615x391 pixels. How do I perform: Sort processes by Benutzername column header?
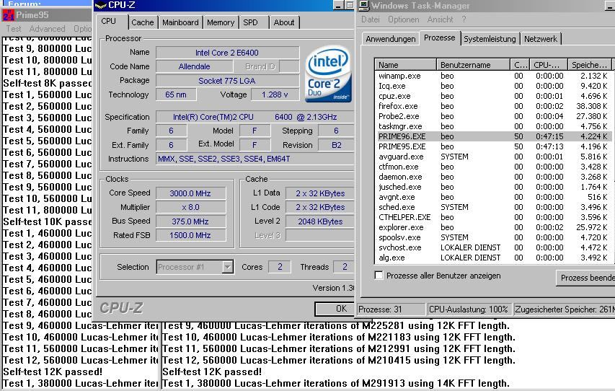pyautogui.click(x=474, y=65)
